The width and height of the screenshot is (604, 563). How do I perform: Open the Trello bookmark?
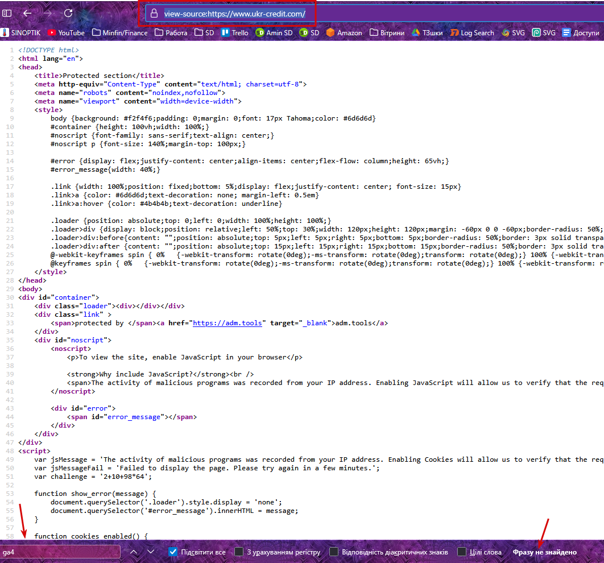click(235, 33)
